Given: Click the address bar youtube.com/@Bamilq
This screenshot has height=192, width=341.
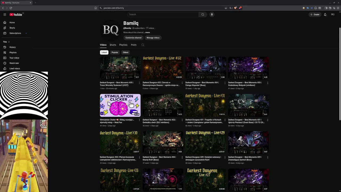Looking at the screenshot, I should click(x=113, y=8).
